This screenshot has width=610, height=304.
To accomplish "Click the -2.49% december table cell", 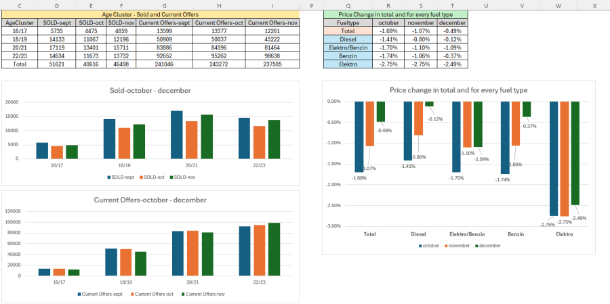I will coord(452,64).
